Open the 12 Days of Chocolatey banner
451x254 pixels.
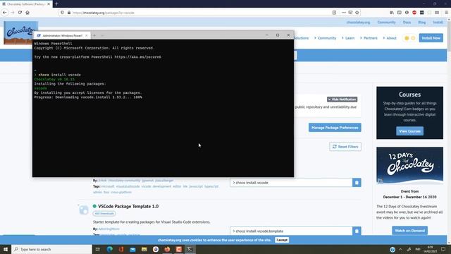pyautogui.click(x=409, y=166)
